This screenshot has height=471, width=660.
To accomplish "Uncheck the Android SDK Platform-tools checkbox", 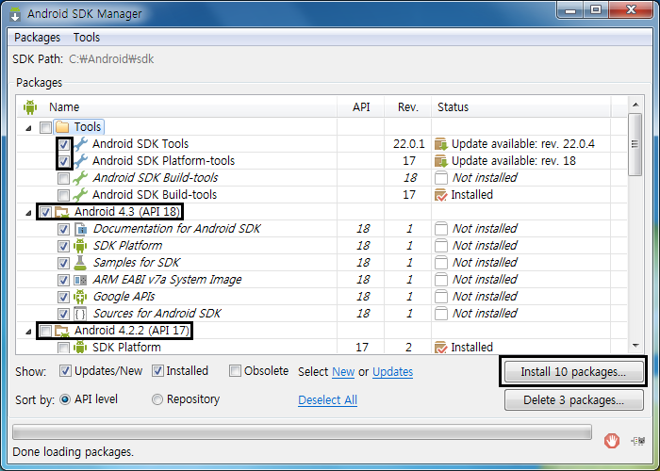I will point(63,161).
